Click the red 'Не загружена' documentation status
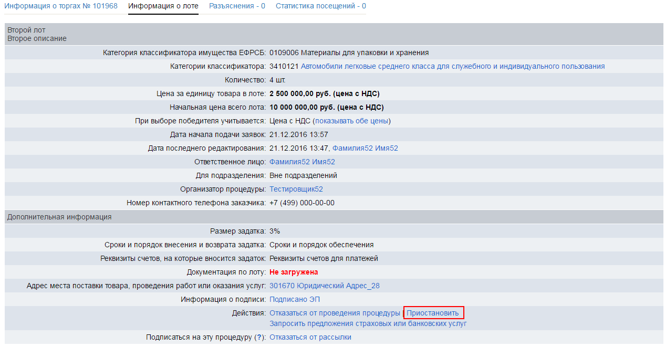 click(294, 272)
